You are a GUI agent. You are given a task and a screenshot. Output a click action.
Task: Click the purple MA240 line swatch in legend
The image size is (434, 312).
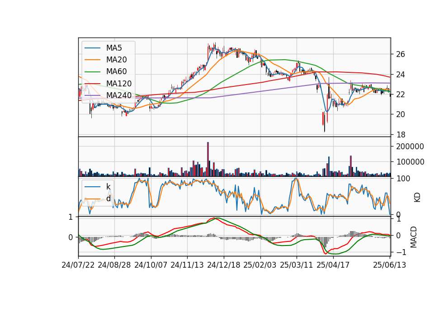[92, 95]
